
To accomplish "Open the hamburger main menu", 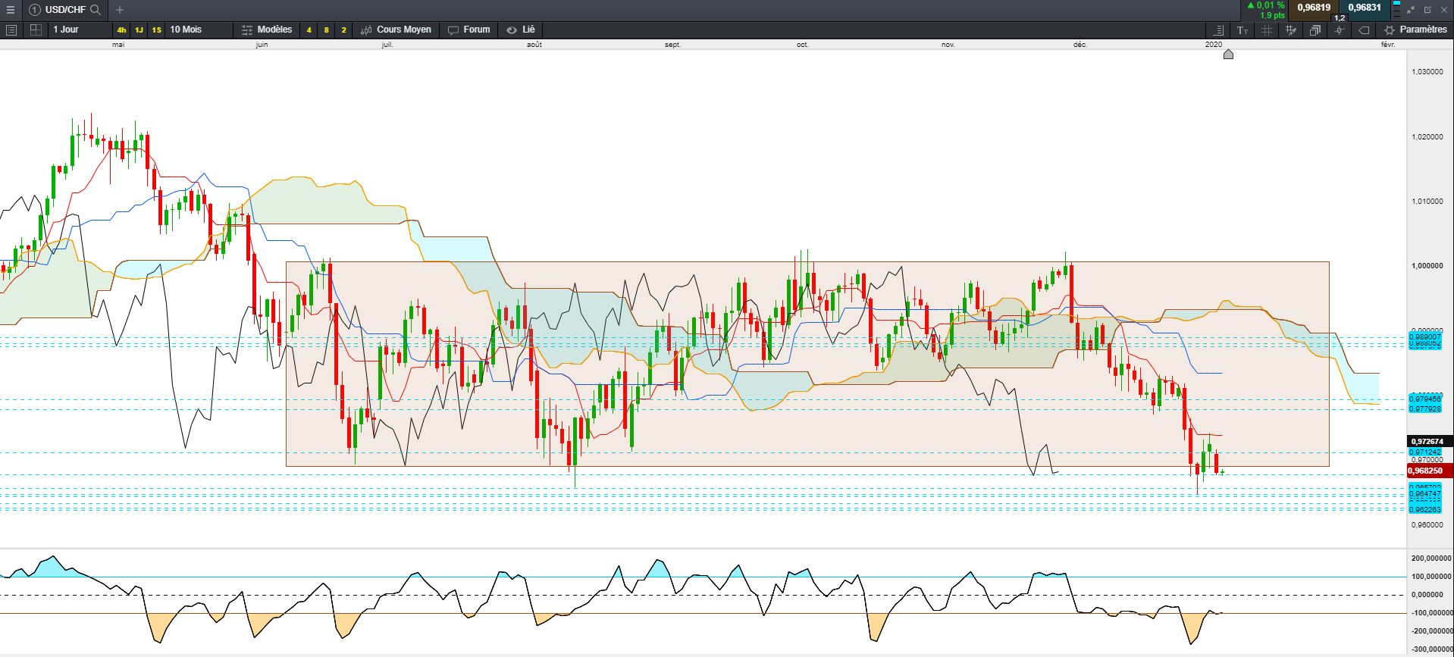I will (11, 10).
